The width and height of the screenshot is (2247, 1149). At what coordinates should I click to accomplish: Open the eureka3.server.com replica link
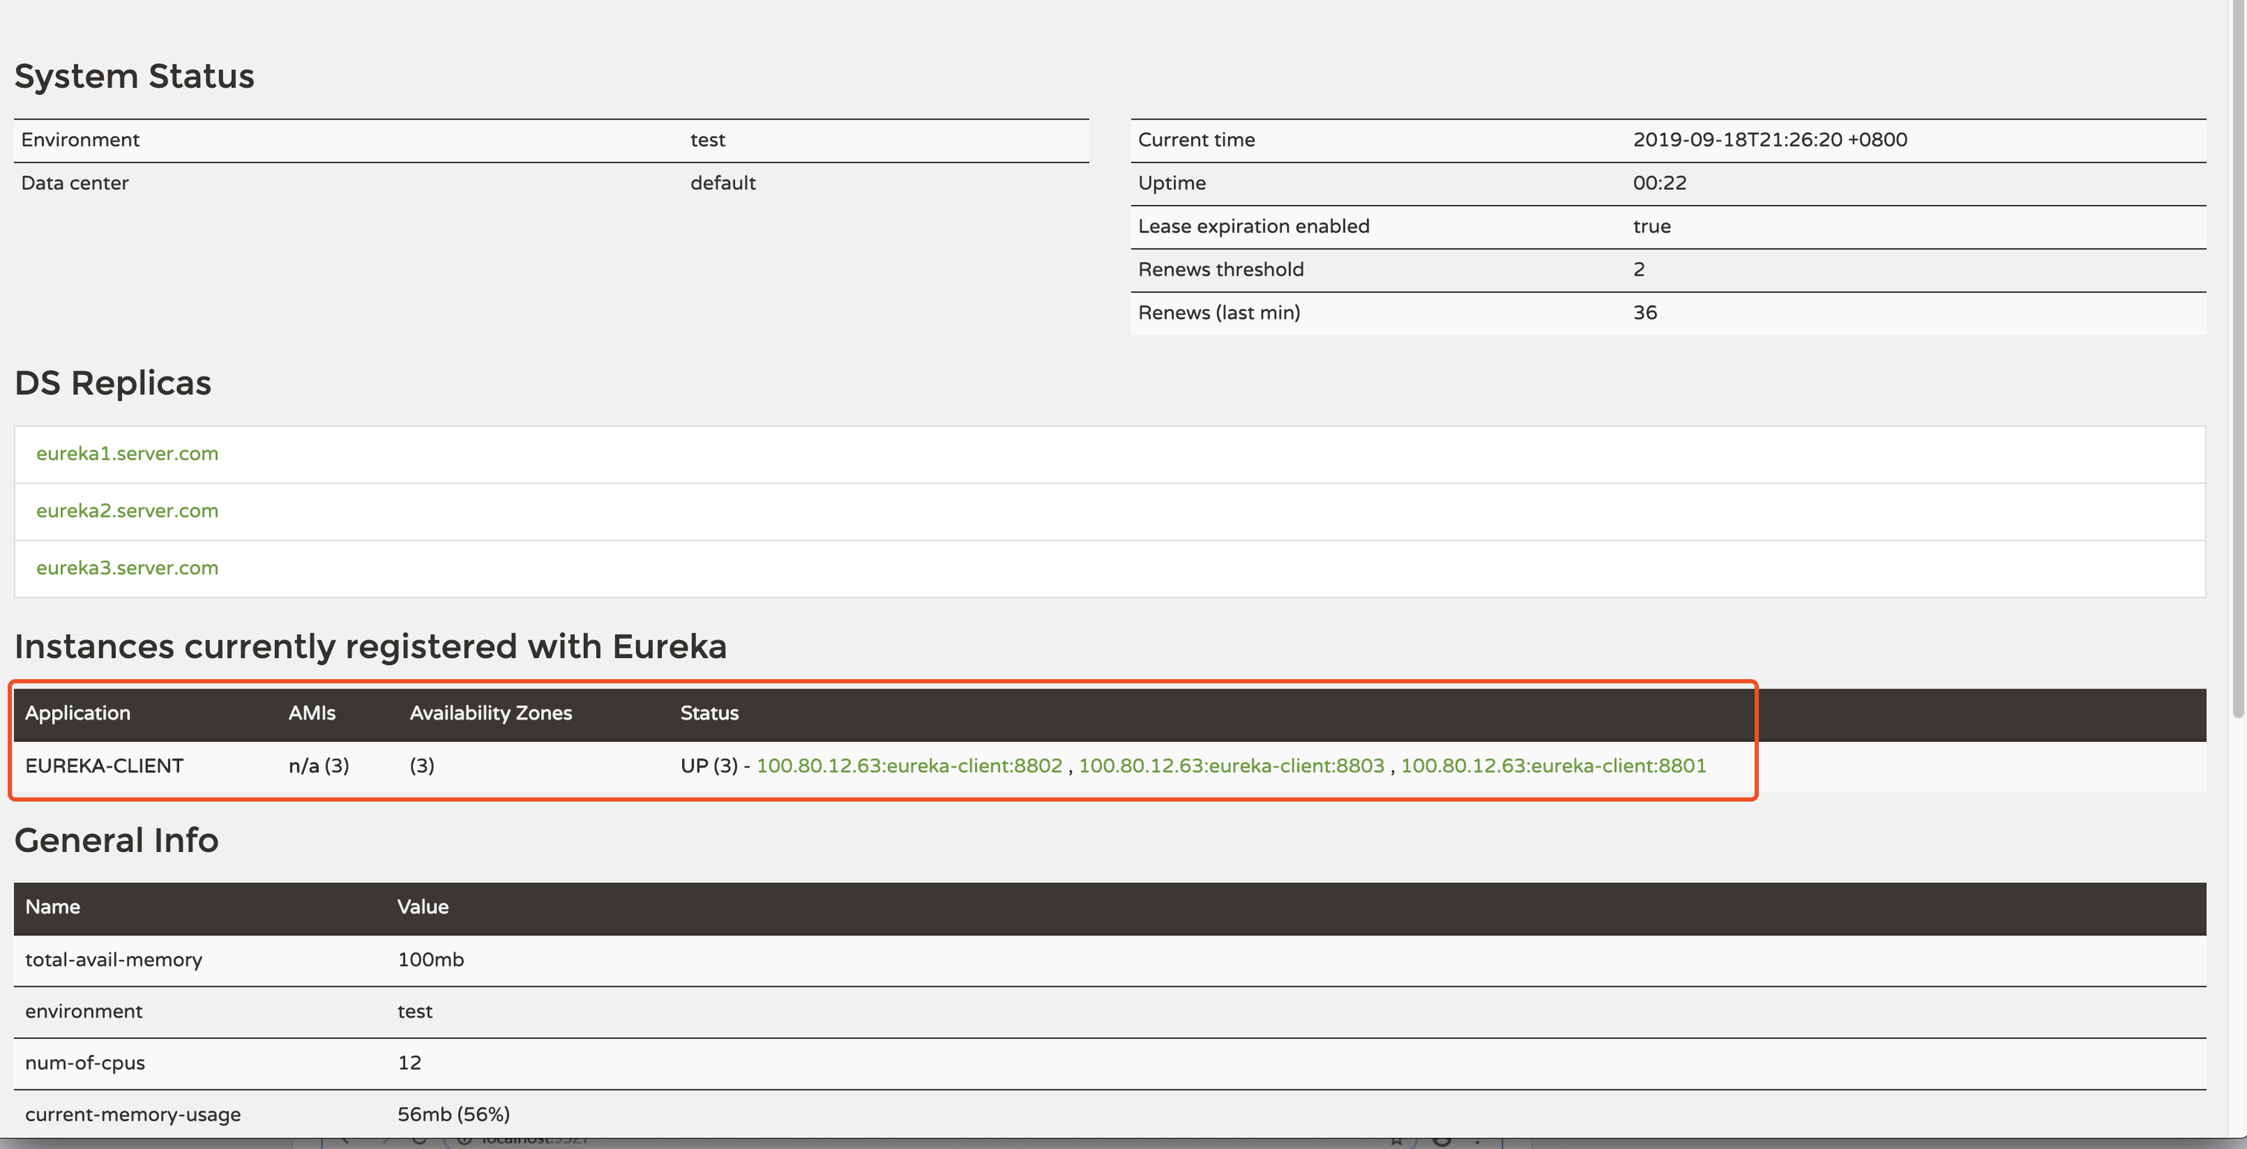[x=127, y=567]
